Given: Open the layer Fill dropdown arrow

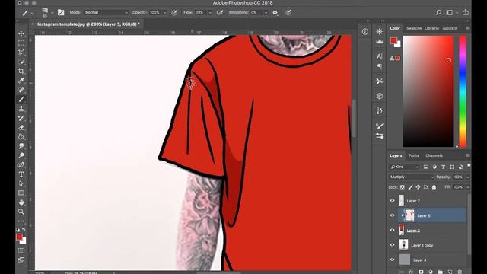Looking at the screenshot, I should (468, 187).
